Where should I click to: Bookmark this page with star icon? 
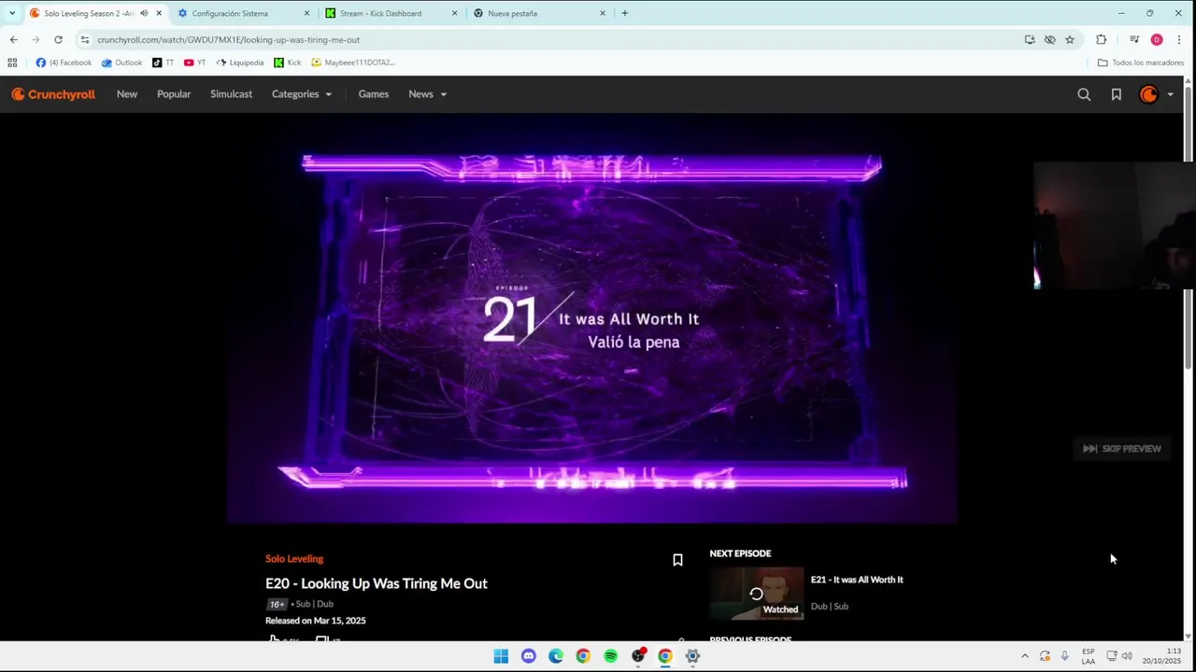[x=1070, y=39]
